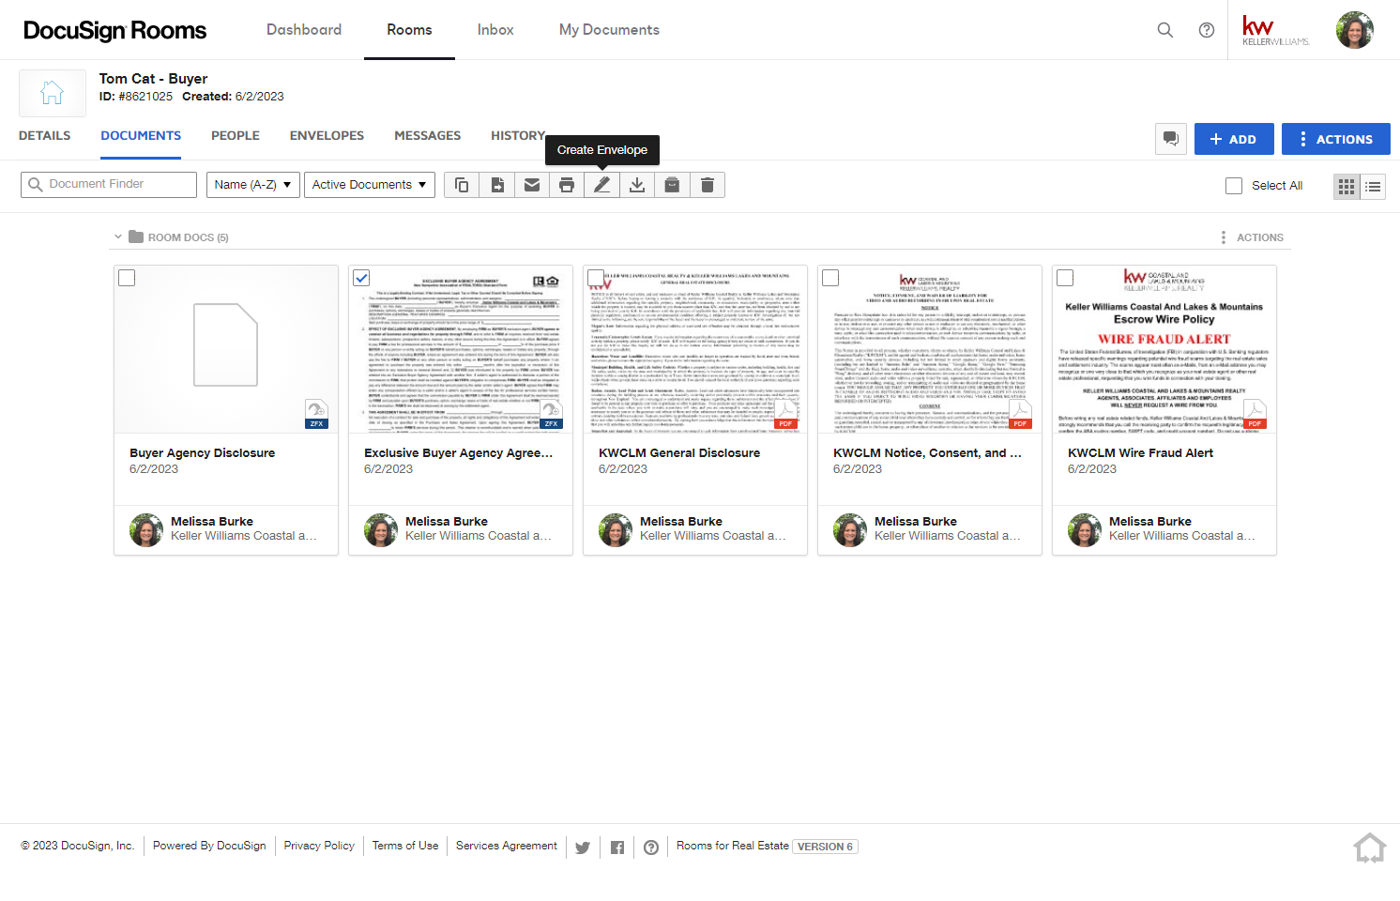Go to the Dashboard tab
Screen dimensions: 1400x901
(304, 30)
